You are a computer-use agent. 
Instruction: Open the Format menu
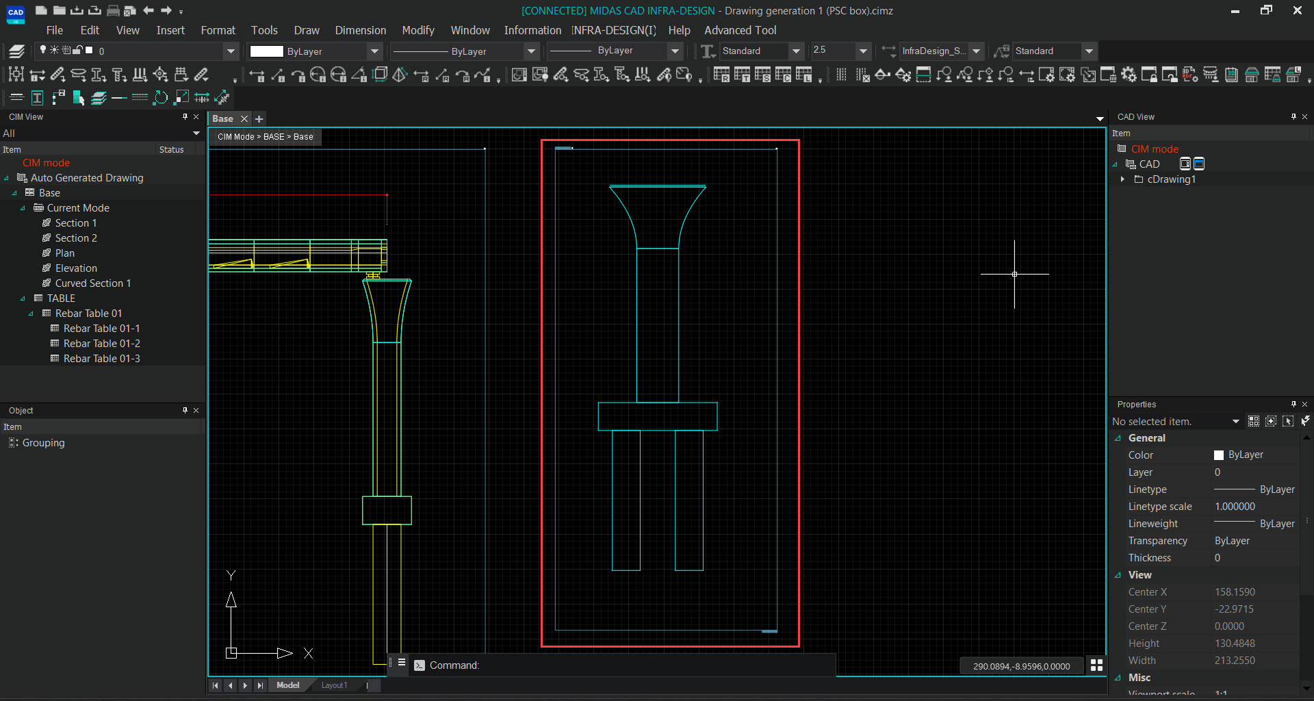(218, 30)
